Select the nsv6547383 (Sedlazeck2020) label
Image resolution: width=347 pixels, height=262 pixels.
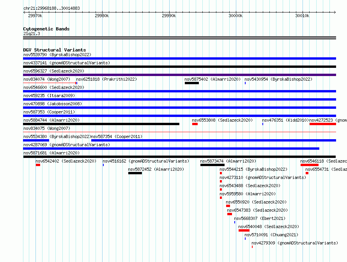tap(257, 210)
